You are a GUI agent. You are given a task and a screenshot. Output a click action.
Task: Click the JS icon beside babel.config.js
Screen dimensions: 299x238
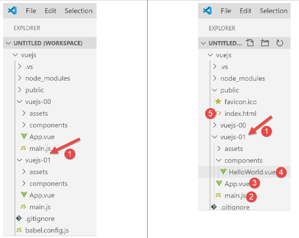[19, 230]
